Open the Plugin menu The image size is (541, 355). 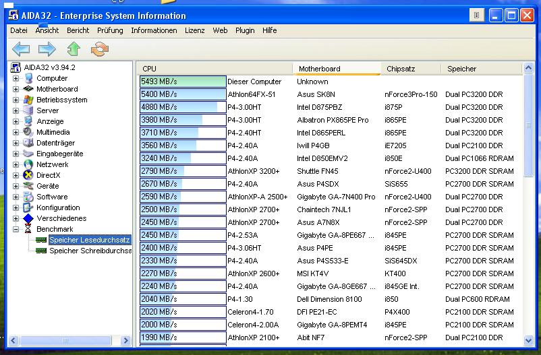245,30
